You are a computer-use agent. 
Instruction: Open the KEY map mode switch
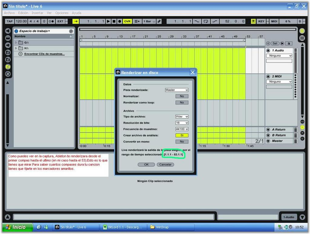click(261, 21)
